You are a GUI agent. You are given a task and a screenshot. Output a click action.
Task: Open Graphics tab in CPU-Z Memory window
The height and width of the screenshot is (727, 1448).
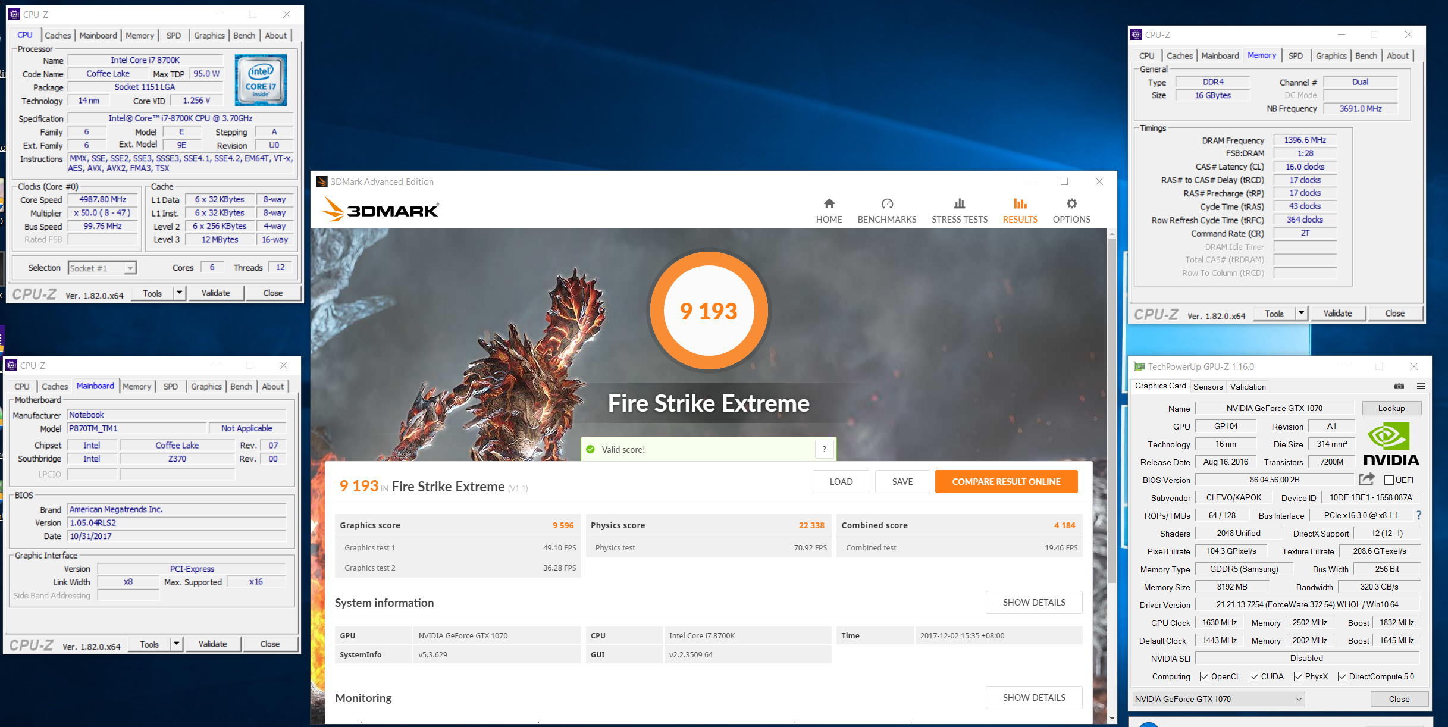tap(1331, 55)
